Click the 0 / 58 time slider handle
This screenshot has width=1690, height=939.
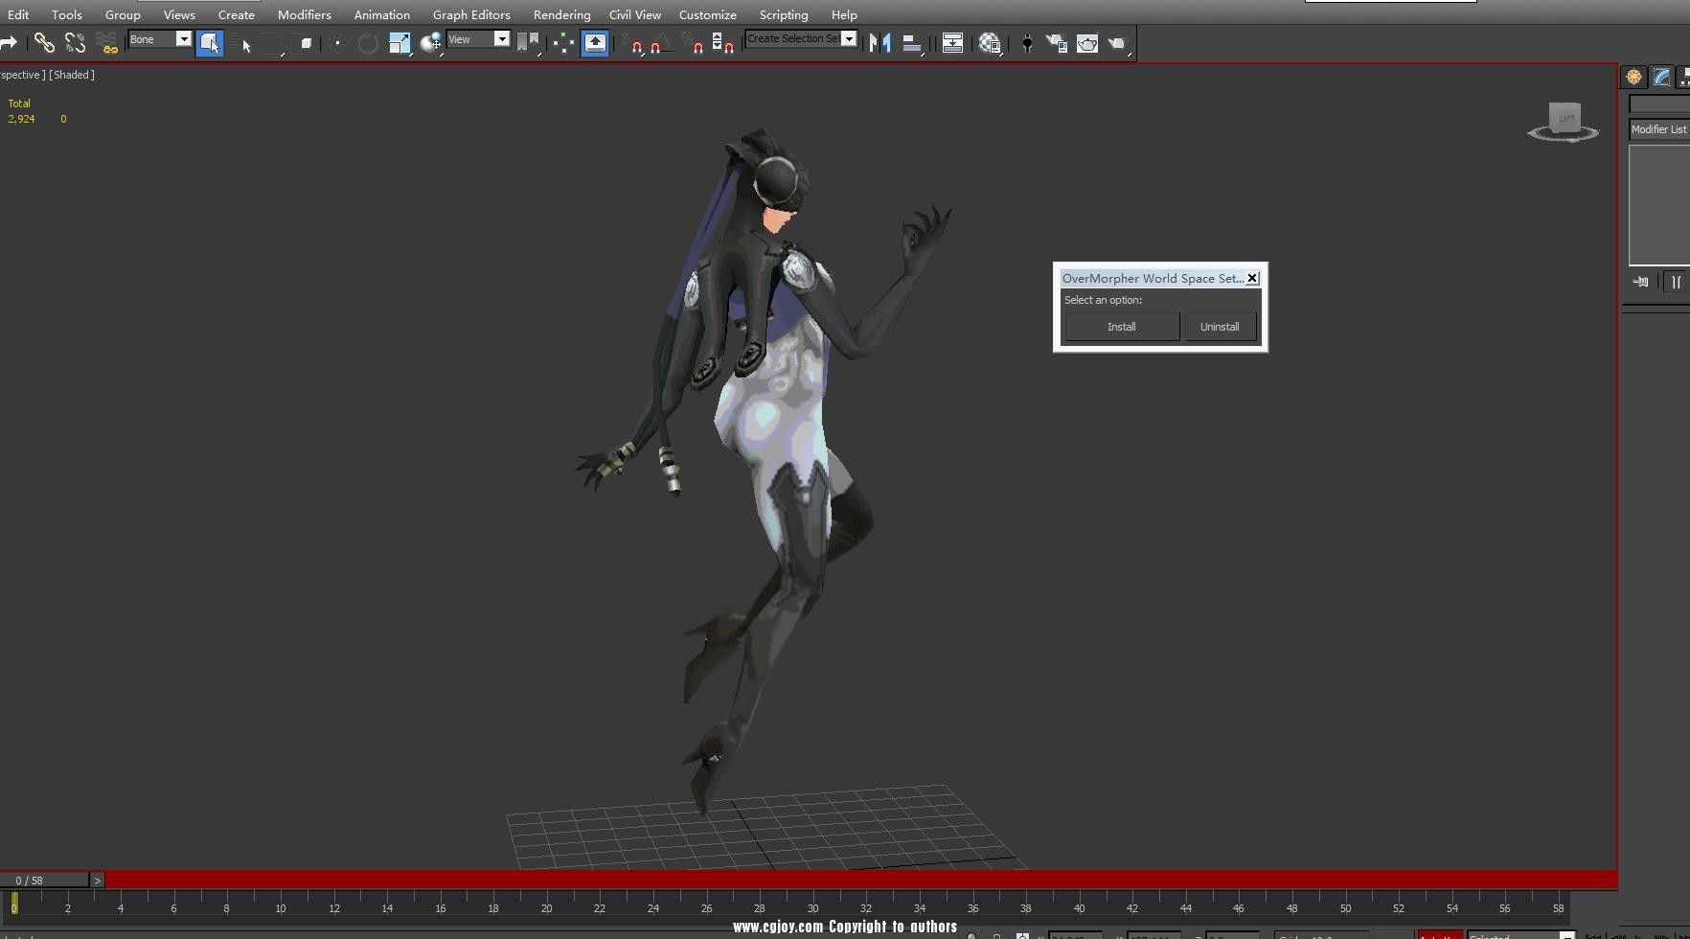[44, 880]
